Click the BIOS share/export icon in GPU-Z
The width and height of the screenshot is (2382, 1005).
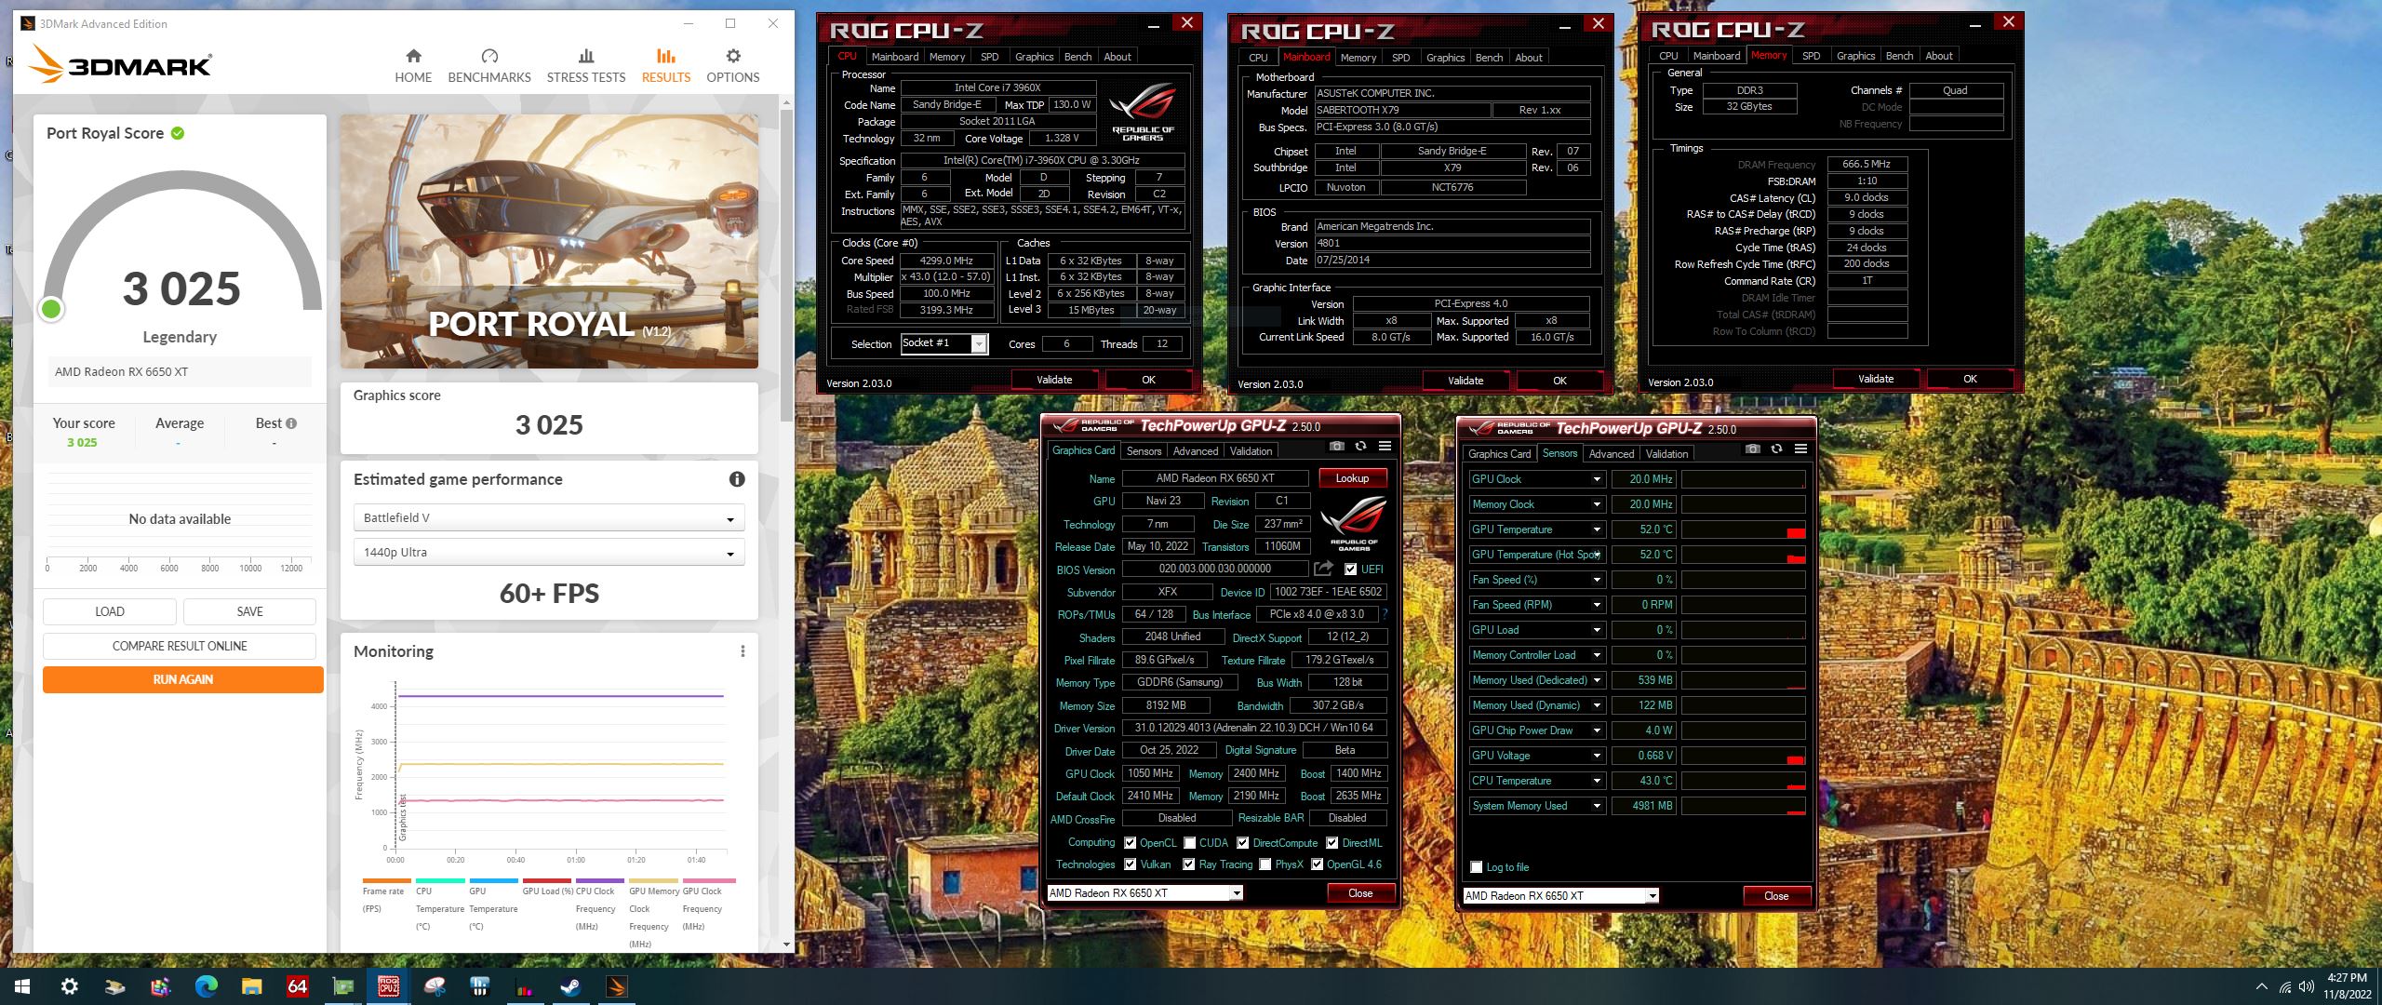pyautogui.click(x=1323, y=569)
